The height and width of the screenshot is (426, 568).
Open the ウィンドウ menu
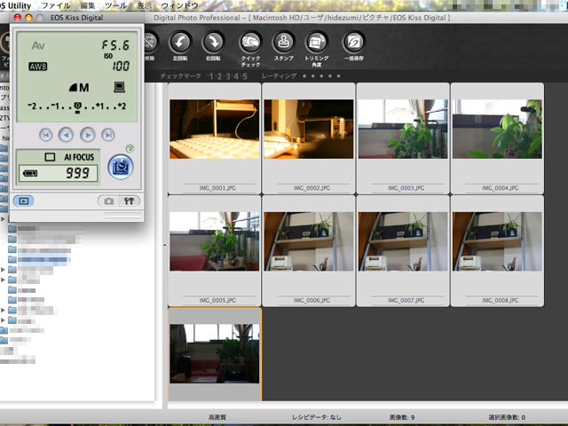[x=179, y=6]
